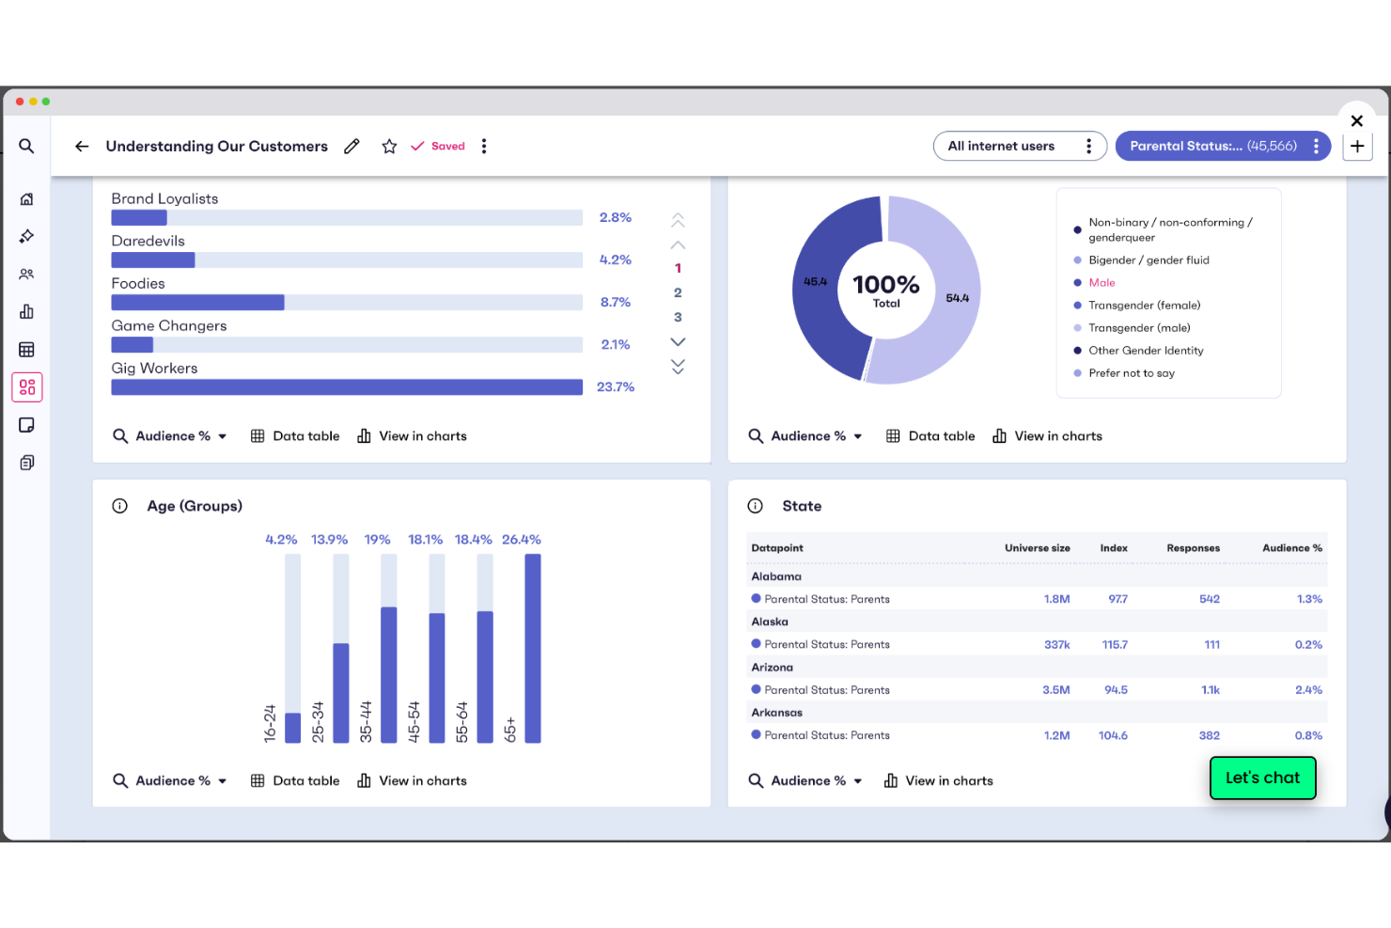The width and height of the screenshot is (1391, 928).
Task: Open Parental Status audience options menu
Action: 1316,146
